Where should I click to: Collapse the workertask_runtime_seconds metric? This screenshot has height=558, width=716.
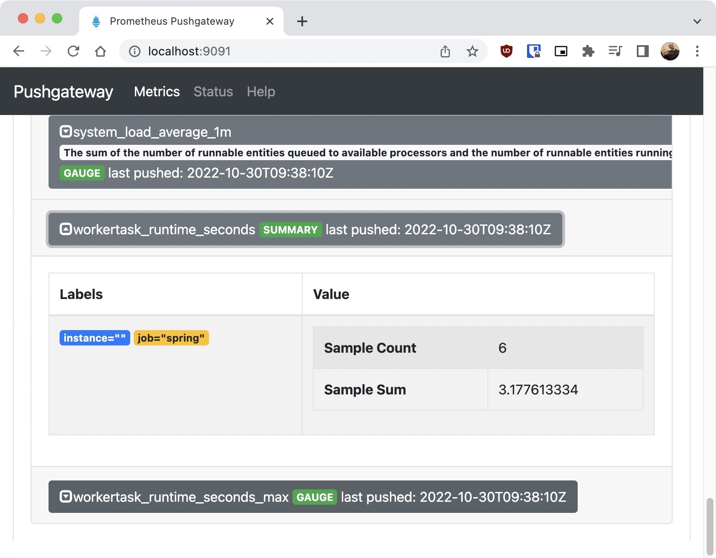click(65, 230)
